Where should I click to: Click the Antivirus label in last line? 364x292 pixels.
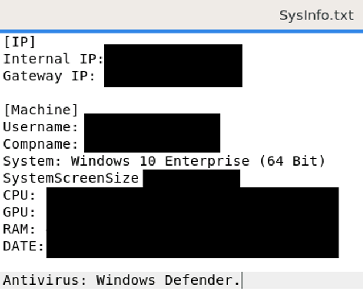pos(44,280)
